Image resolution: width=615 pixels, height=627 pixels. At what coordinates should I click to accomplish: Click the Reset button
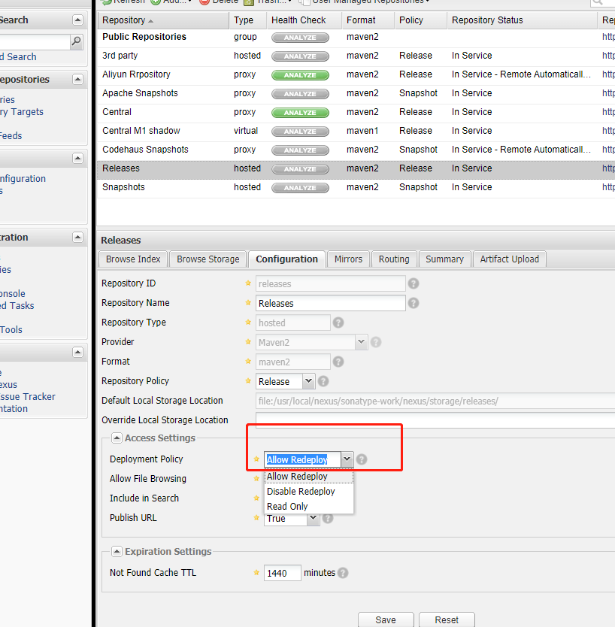pyautogui.click(x=447, y=619)
